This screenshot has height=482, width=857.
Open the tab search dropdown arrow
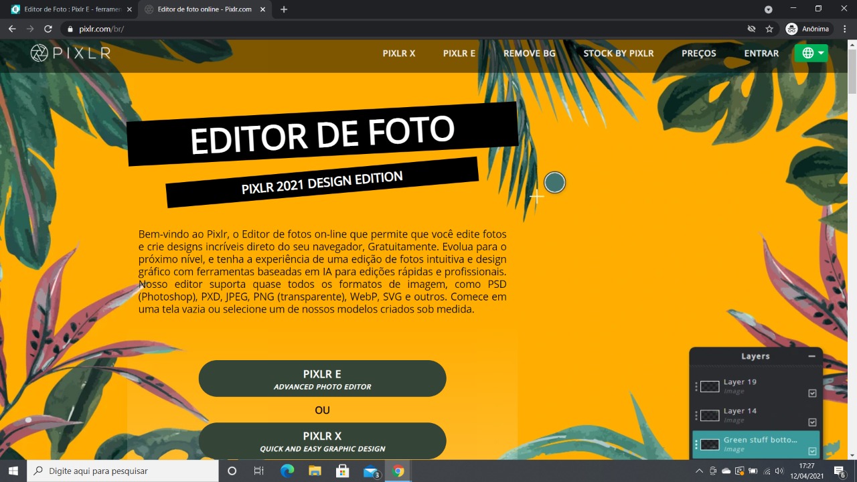pos(769,9)
